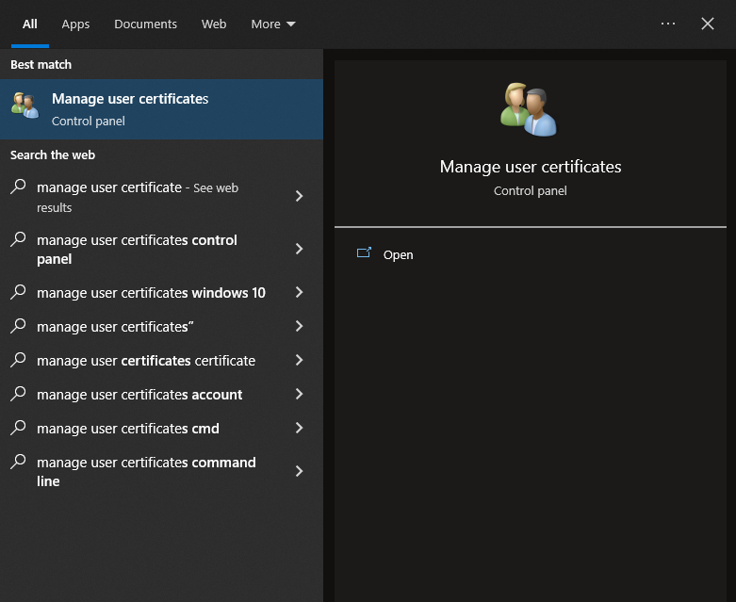Click the 'Best match' heading

(41, 65)
